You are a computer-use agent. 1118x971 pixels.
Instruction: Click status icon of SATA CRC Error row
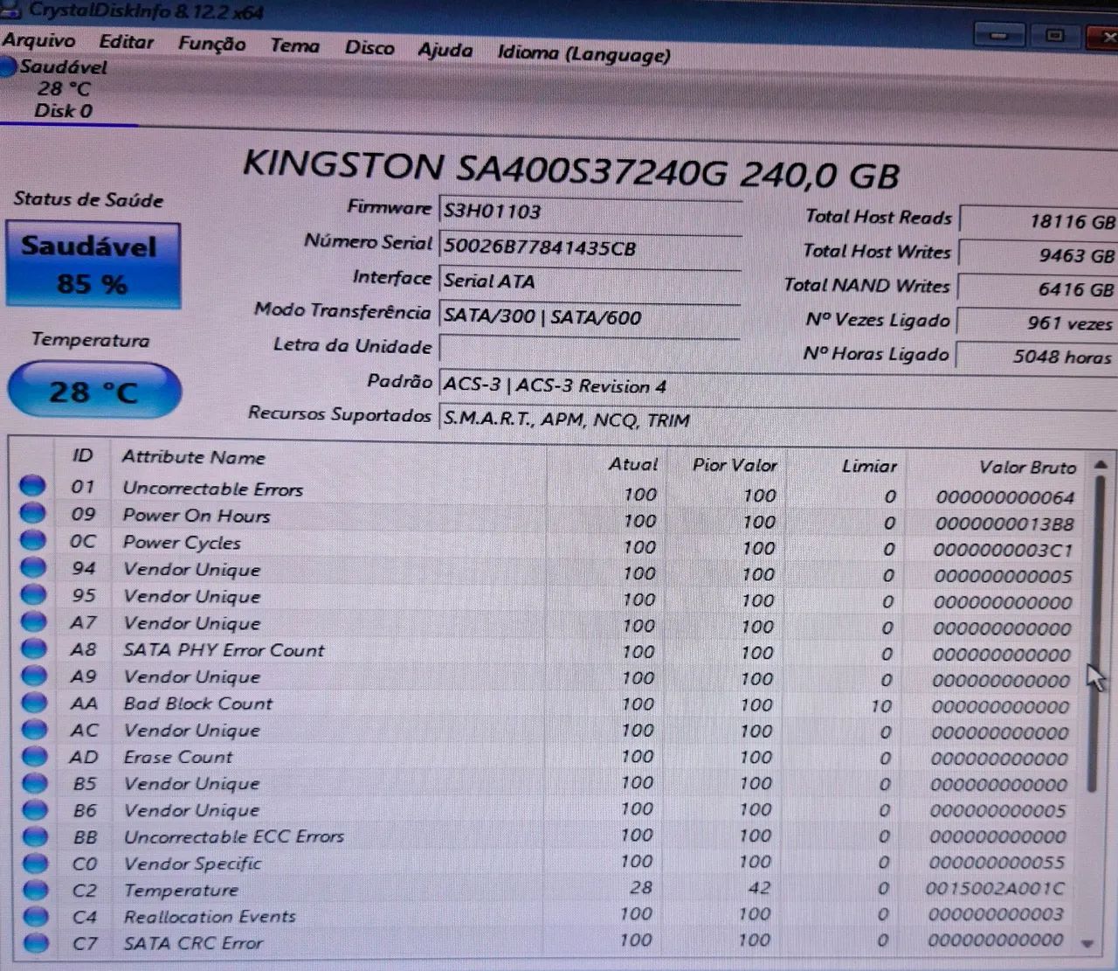tap(36, 942)
